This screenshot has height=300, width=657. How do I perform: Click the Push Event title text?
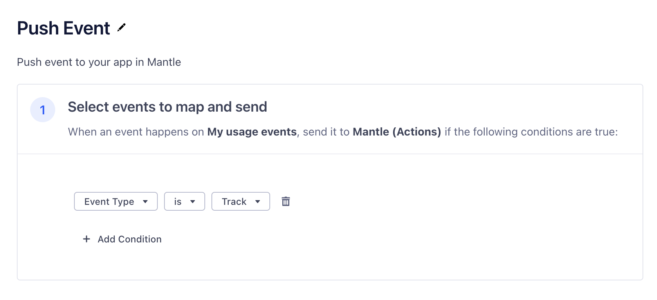[x=63, y=28]
